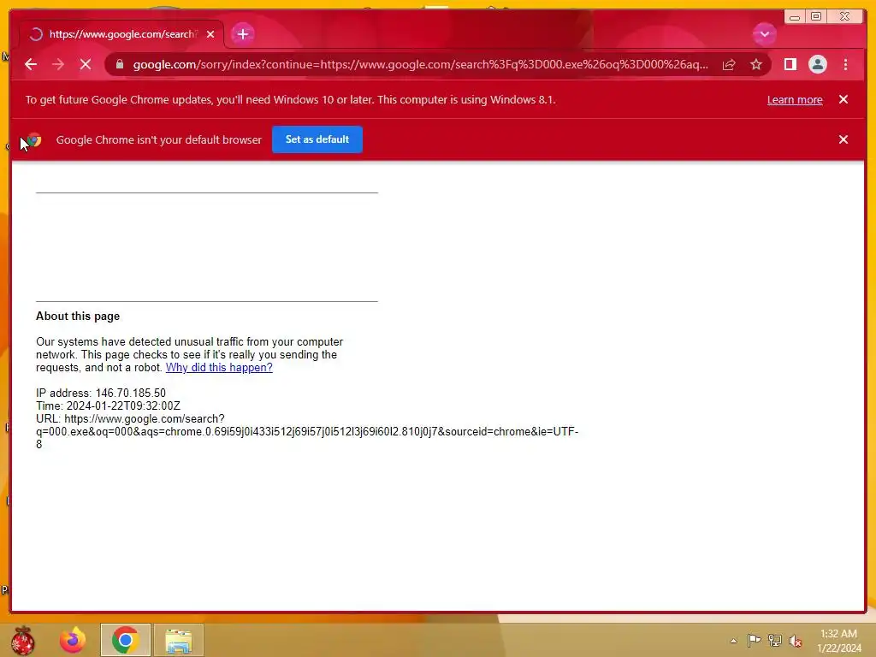Stop loading the page
The height and width of the screenshot is (657, 876).
coord(86,65)
